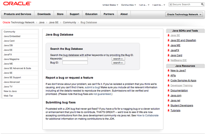Open the Java EE and Glassfish link

pos(183,40)
